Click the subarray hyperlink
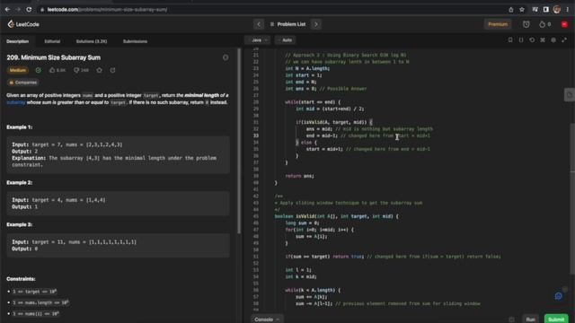575x323 pixels. (16, 102)
